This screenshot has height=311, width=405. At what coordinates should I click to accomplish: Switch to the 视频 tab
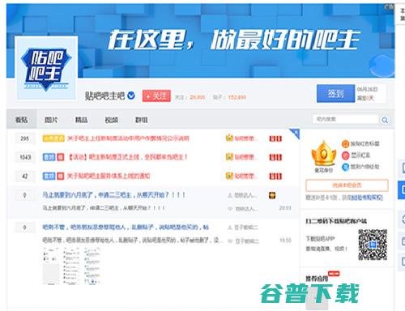click(112, 120)
